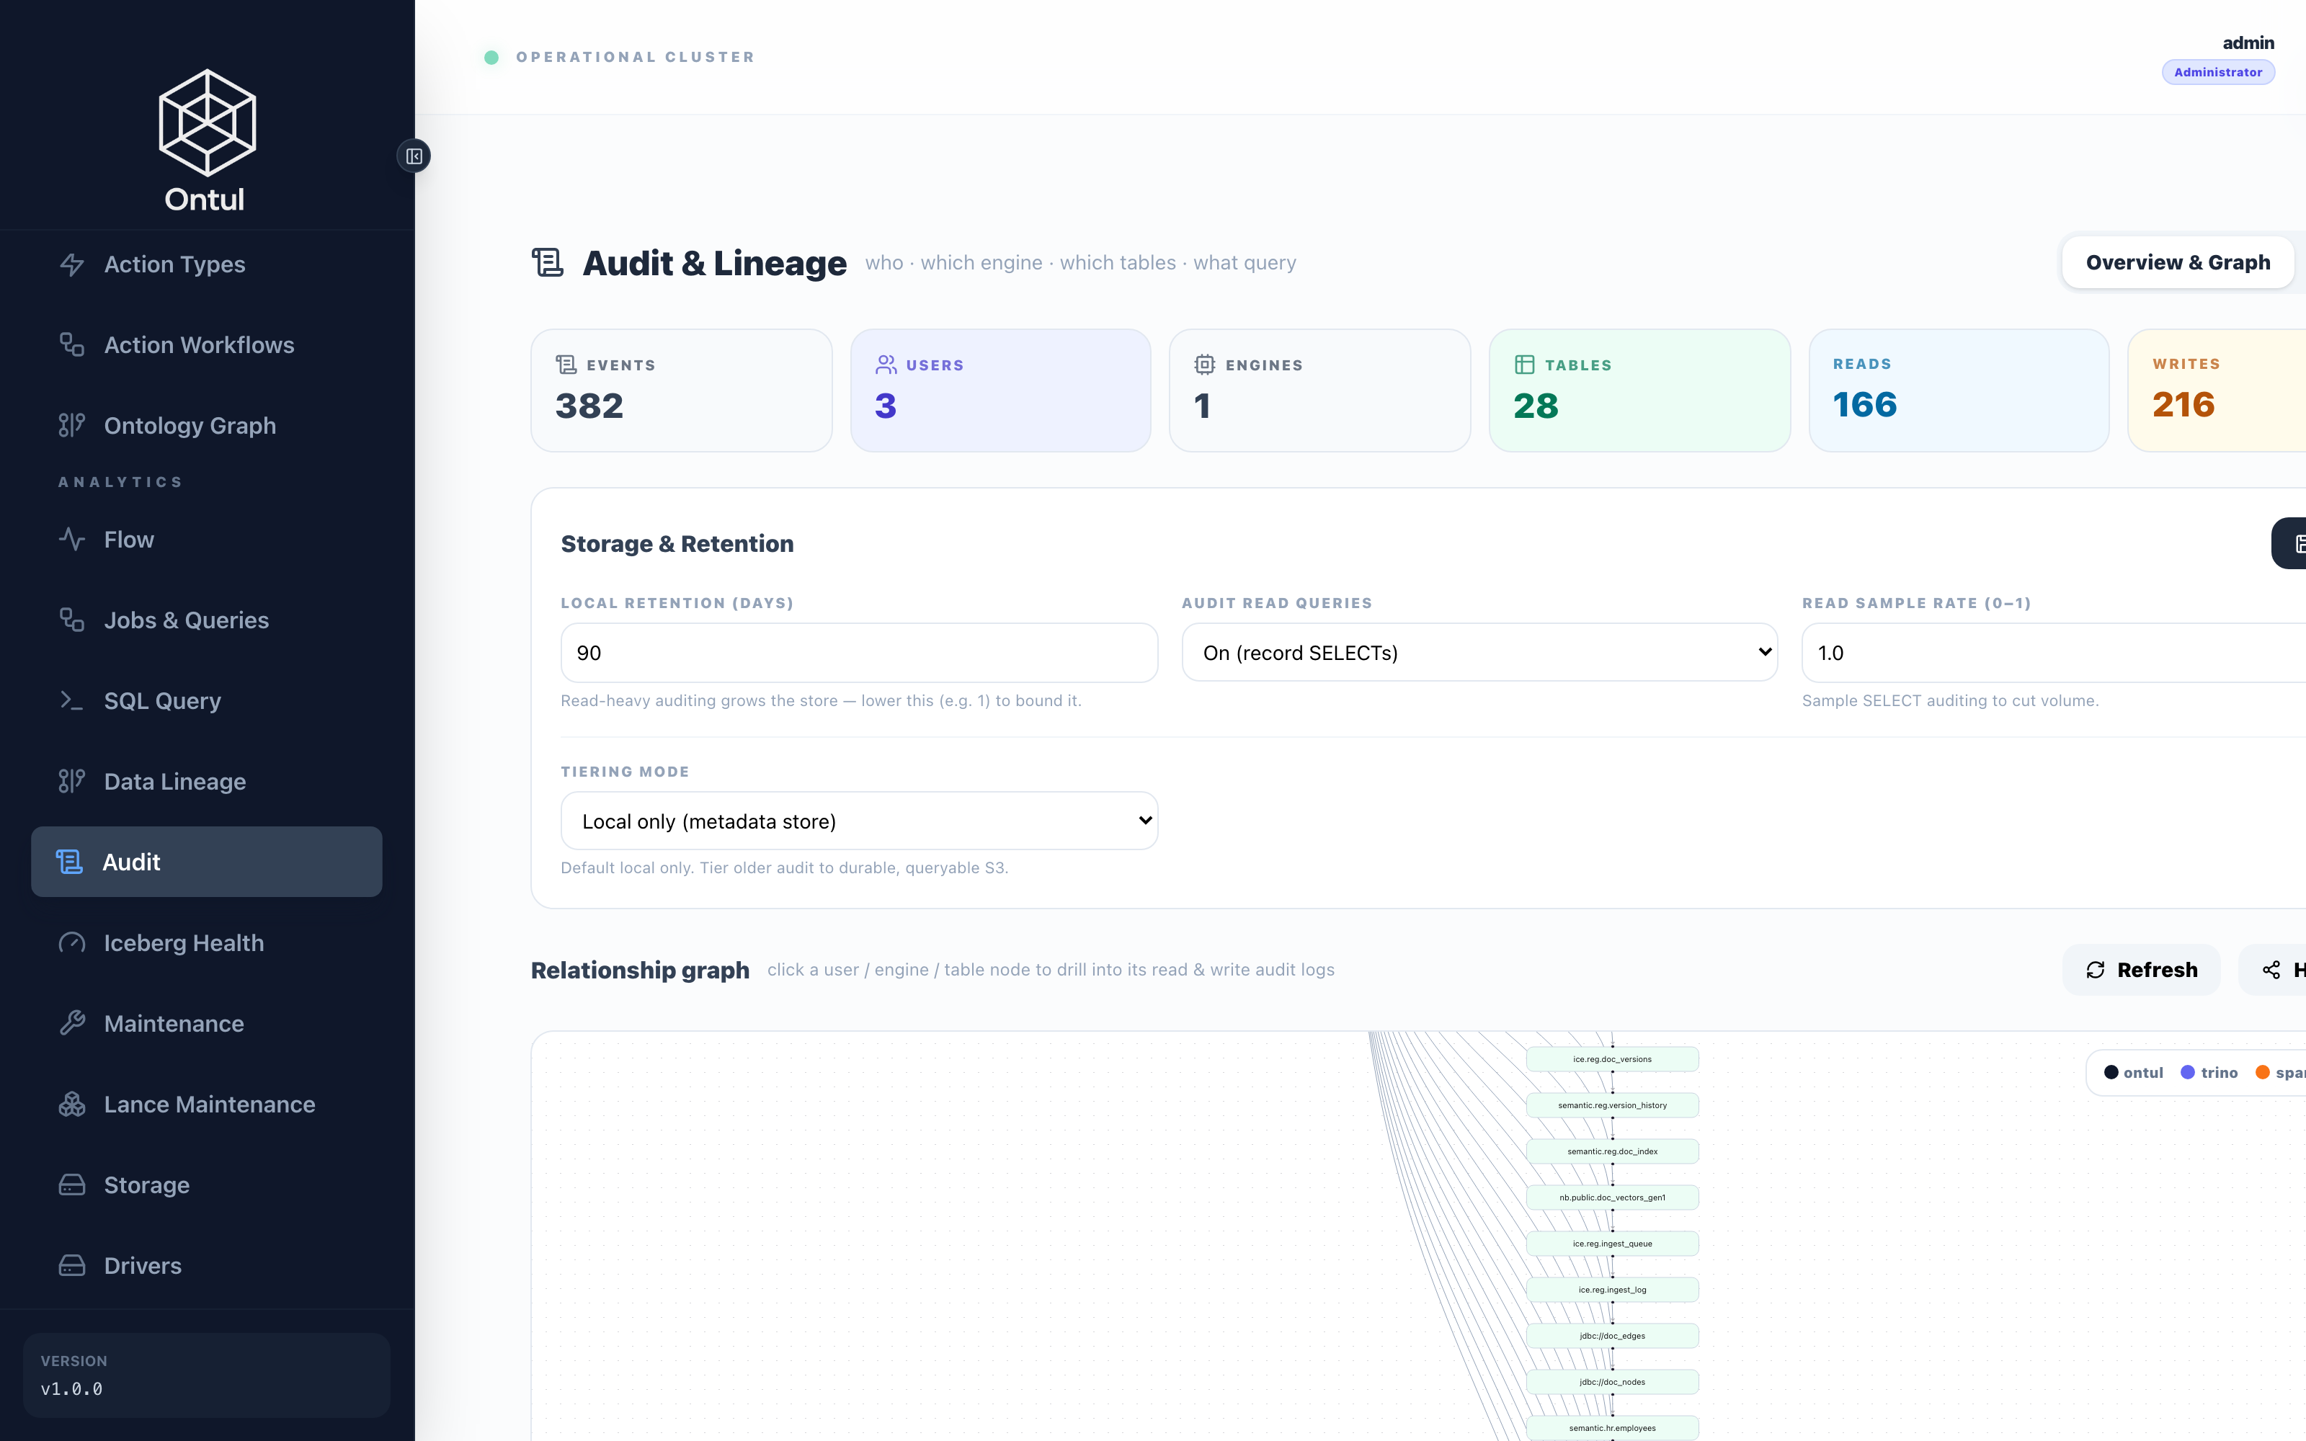Click the Read Sample Rate field
The image size is (2306, 1441).
click(x=2054, y=653)
